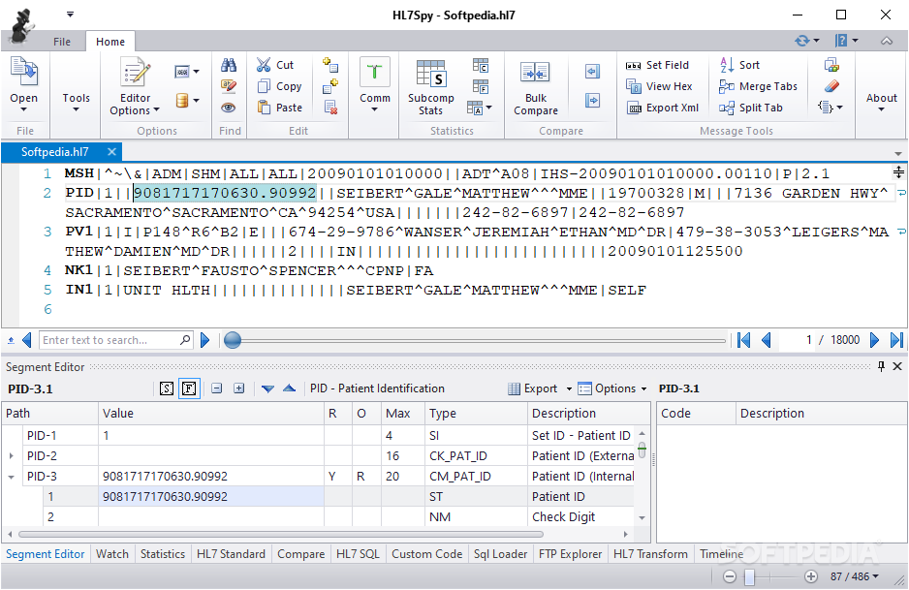Screen dimensions: 909x590
Task: Click Sort messages tool
Action: click(739, 65)
